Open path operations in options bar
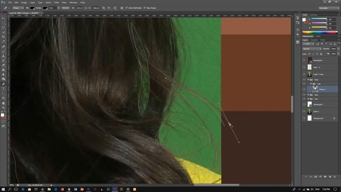The width and height of the screenshot is (341, 192). pyautogui.click(x=104, y=8)
